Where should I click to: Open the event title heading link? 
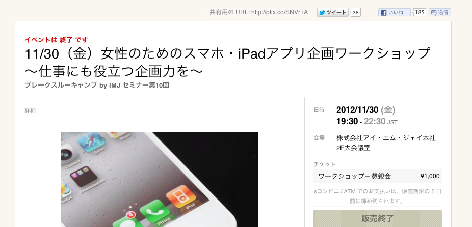[x=227, y=62]
